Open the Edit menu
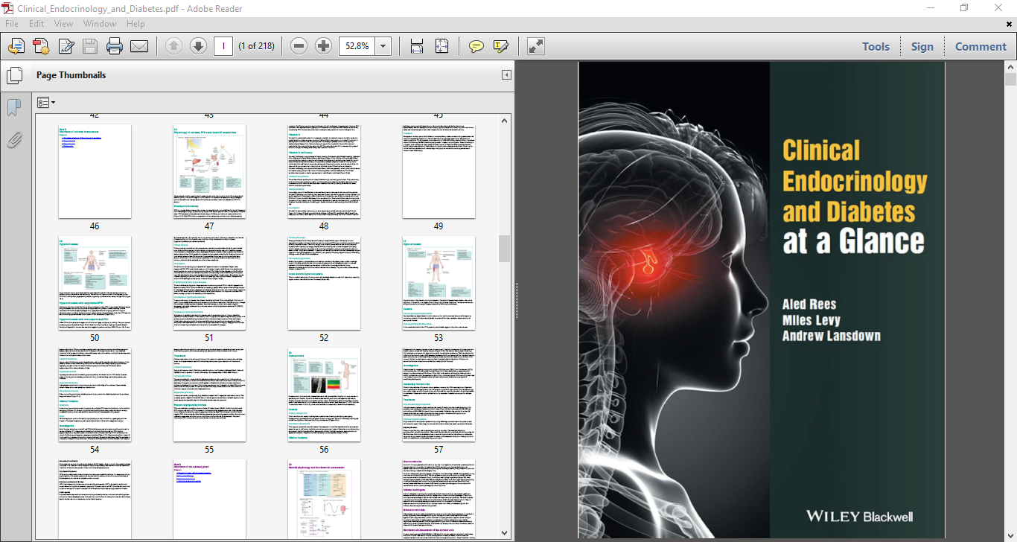 coord(36,24)
